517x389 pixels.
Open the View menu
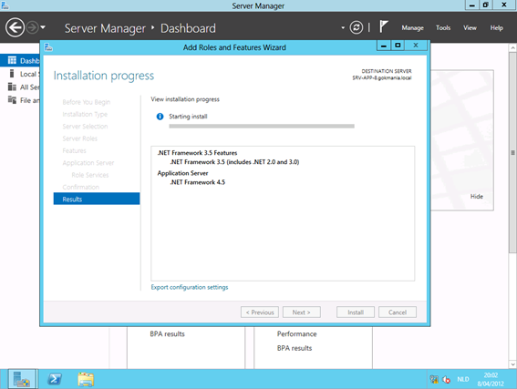coord(470,28)
